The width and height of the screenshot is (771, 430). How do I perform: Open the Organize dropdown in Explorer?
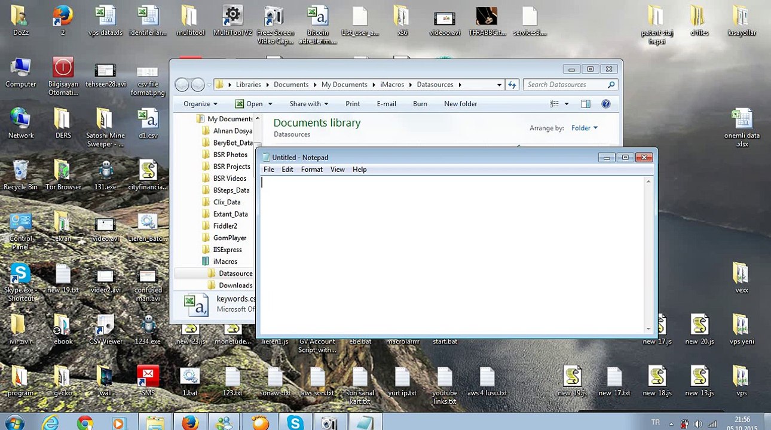coord(200,104)
